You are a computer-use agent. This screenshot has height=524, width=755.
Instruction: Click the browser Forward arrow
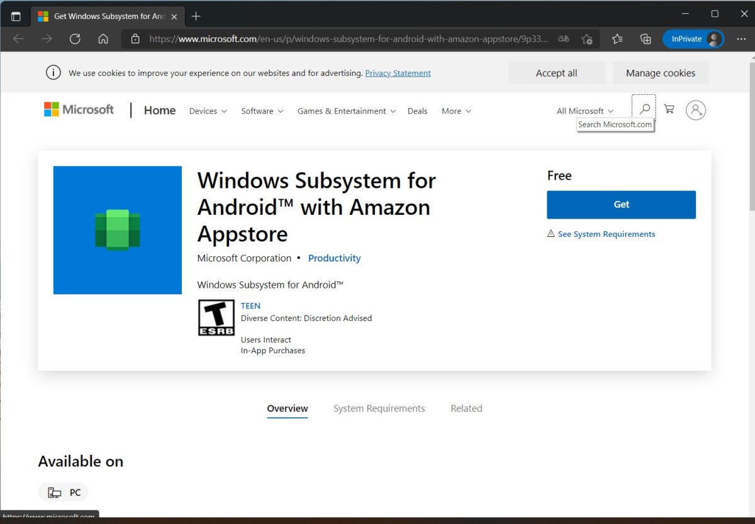point(47,39)
